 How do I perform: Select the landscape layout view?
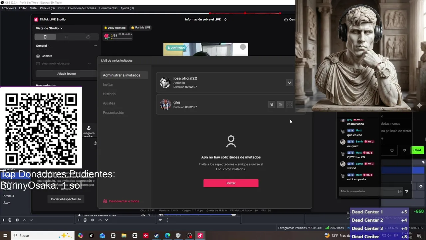pyautogui.click(x=67, y=37)
